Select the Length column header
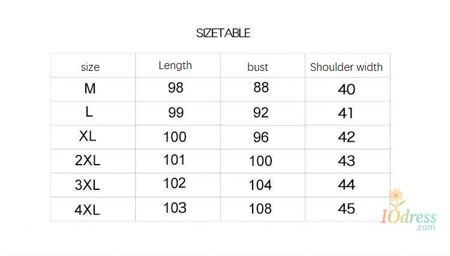This screenshot has height=256, width=450. pyautogui.click(x=175, y=66)
